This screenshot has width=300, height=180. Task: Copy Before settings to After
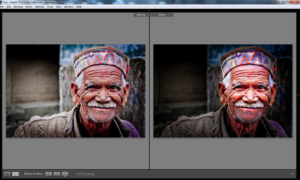pyautogui.click(x=49, y=174)
